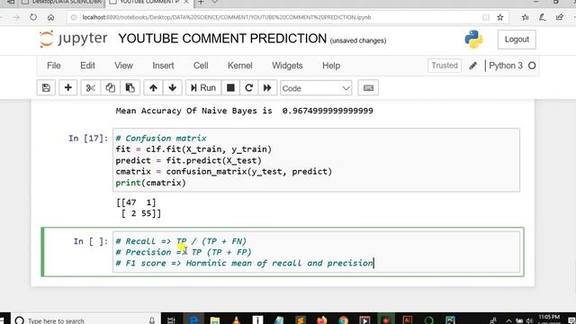The height and width of the screenshot is (324, 576).
Task: Go forward in browser history
Action: tap(16, 17)
